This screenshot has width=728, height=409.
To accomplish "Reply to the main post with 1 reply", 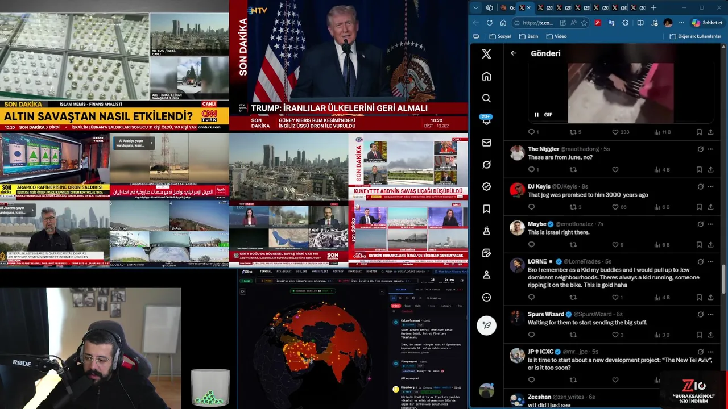I will (x=533, y=132).
